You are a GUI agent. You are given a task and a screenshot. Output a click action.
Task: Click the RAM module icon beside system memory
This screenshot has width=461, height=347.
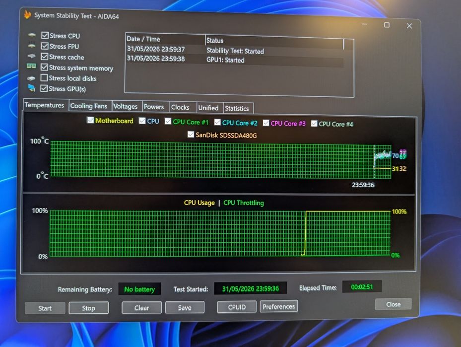31,66
